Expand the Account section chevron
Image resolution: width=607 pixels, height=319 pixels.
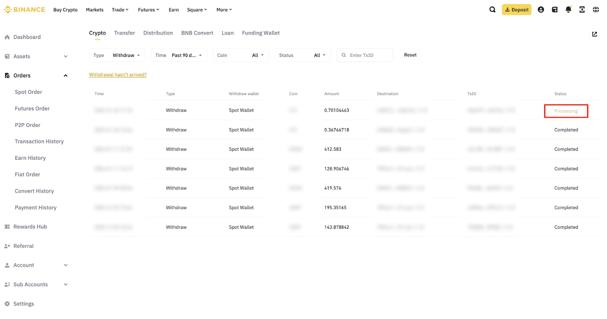[66, 265]
